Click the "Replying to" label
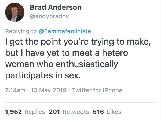 pyautogui.click(x=21, y=31)
